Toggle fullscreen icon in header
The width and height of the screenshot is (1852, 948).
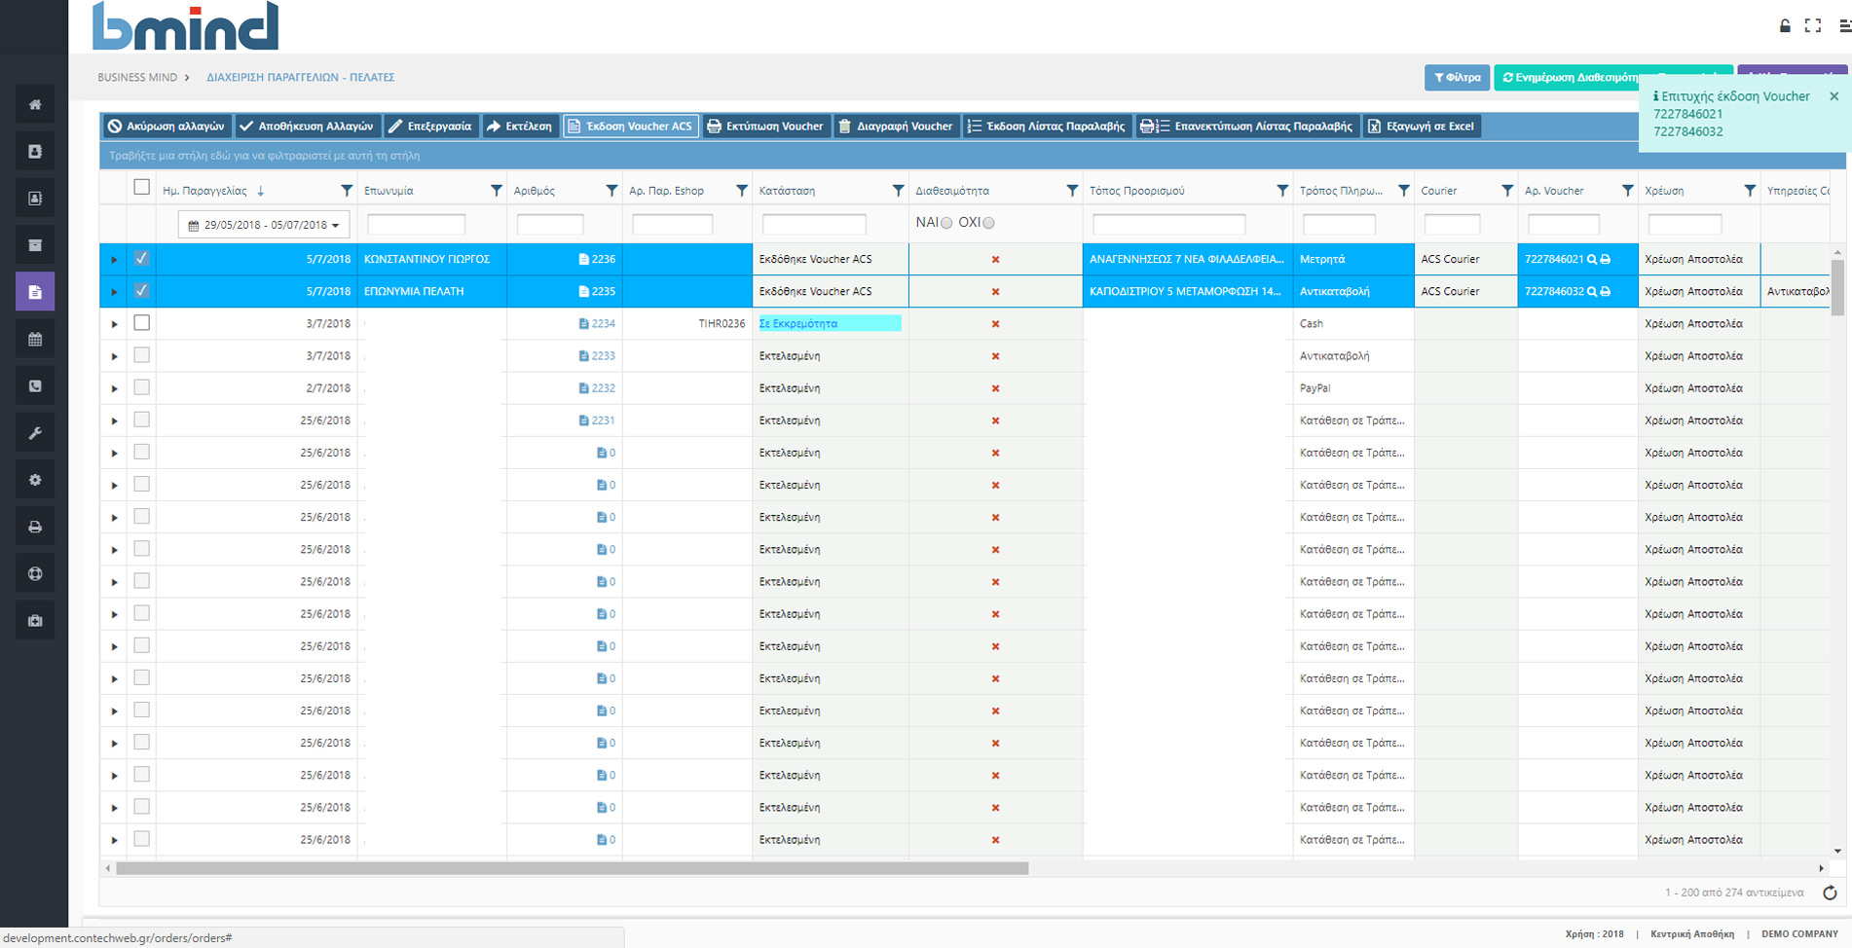pos(1812,26)
